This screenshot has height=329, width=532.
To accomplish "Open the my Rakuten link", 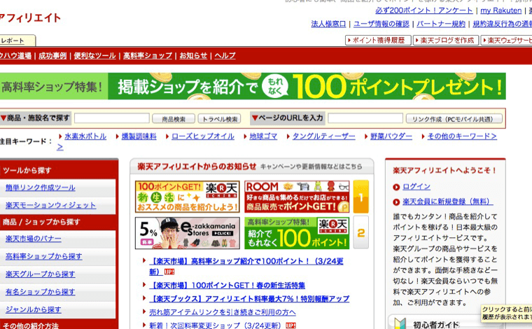I will 500,10.
